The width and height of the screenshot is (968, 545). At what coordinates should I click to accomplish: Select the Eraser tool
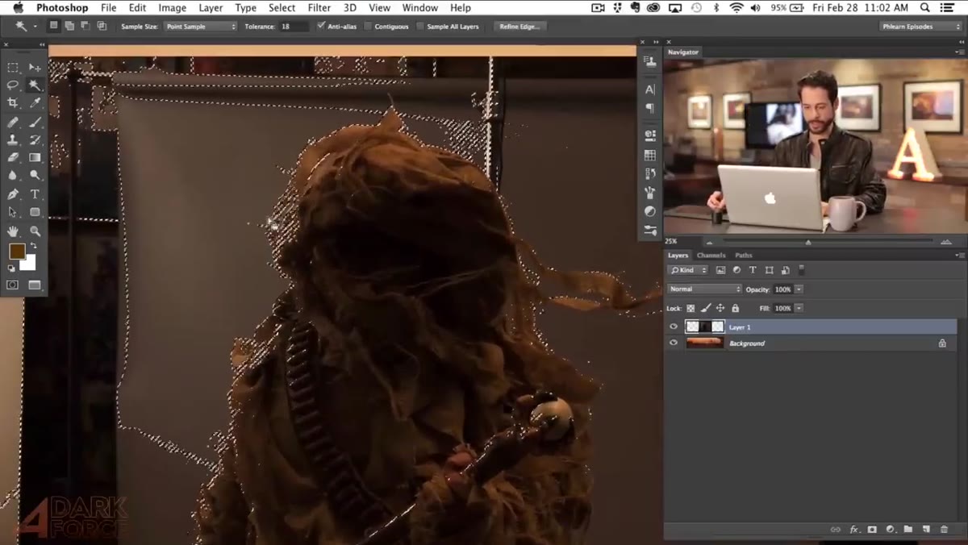pyautogui.click(x=13, y=158)
